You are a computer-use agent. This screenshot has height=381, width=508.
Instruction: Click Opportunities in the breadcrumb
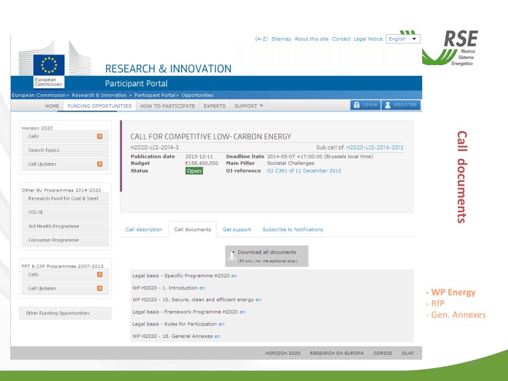click(x=197, y=95)
